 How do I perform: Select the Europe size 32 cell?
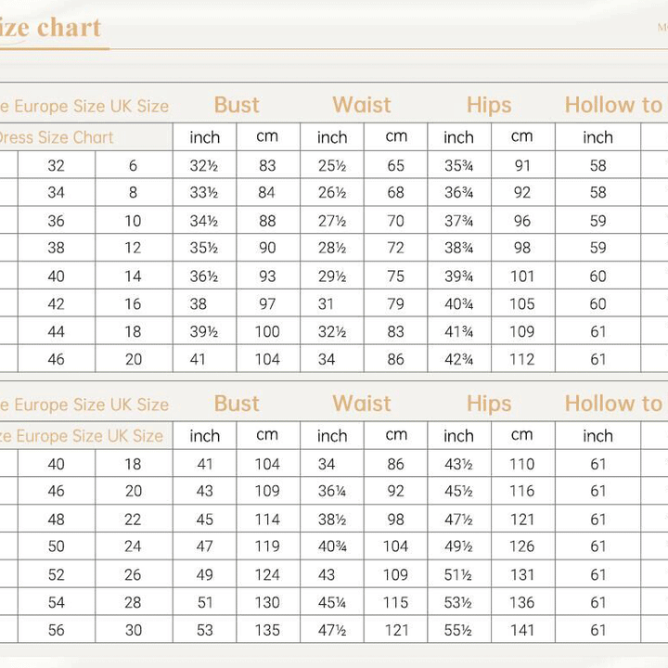click(x=57, y=166)
